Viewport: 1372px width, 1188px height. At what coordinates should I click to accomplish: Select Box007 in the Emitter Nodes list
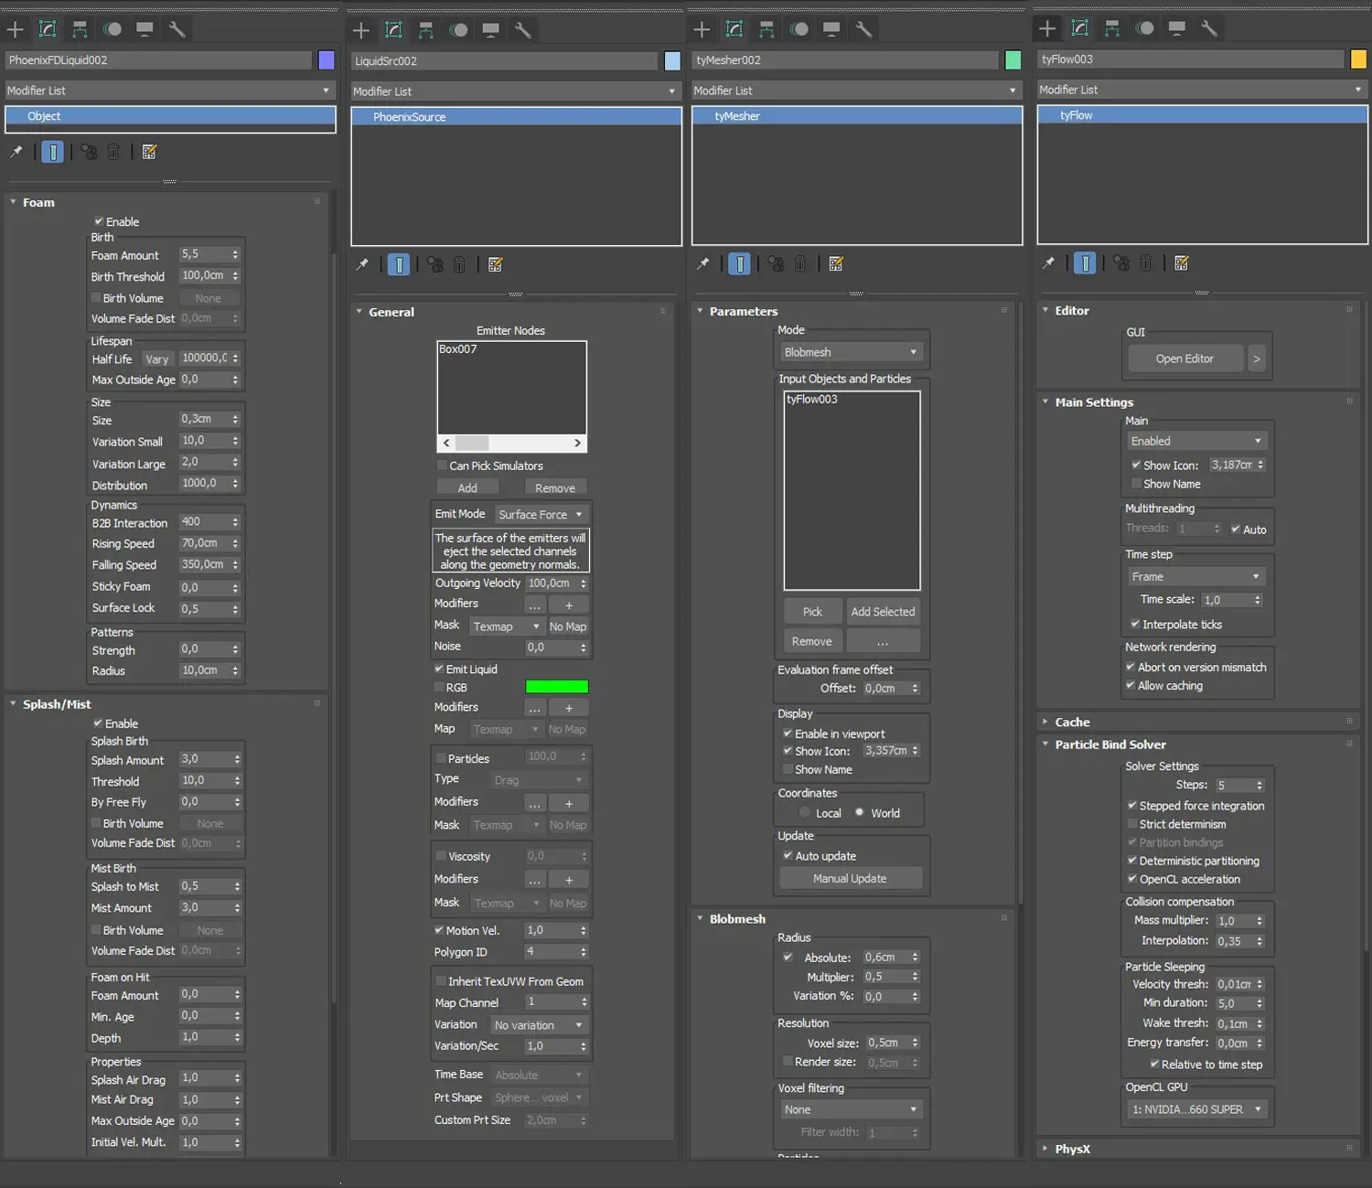458,349
